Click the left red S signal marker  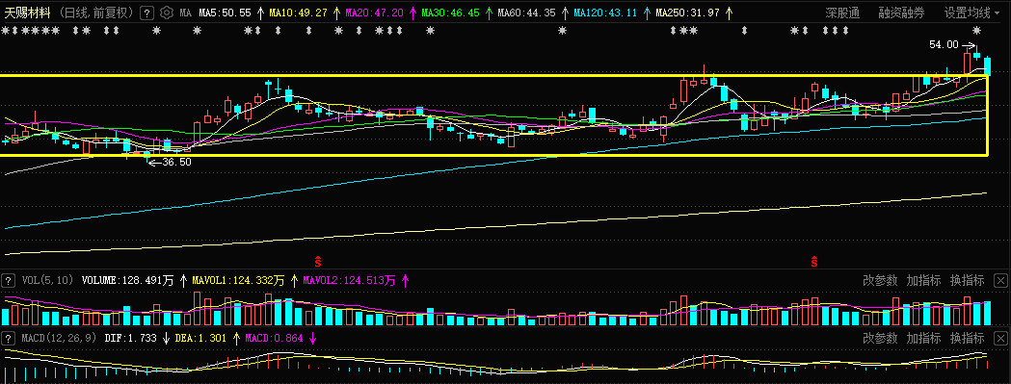pos(318,260)
